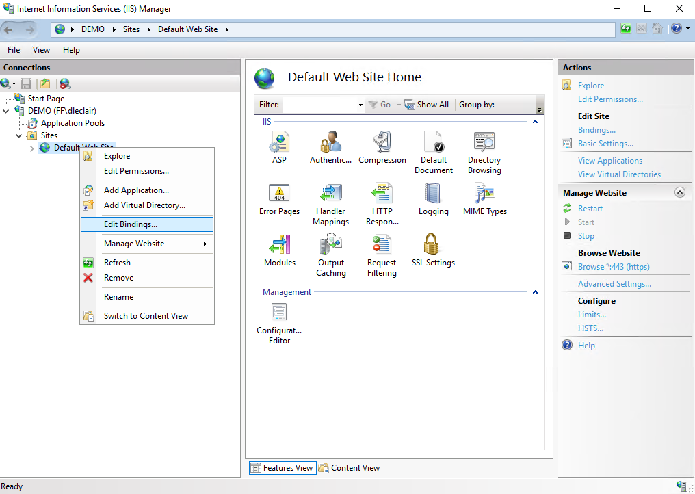Open the Help menu
The width and height of the screenshot is (695, 494).
pos(71,50)
